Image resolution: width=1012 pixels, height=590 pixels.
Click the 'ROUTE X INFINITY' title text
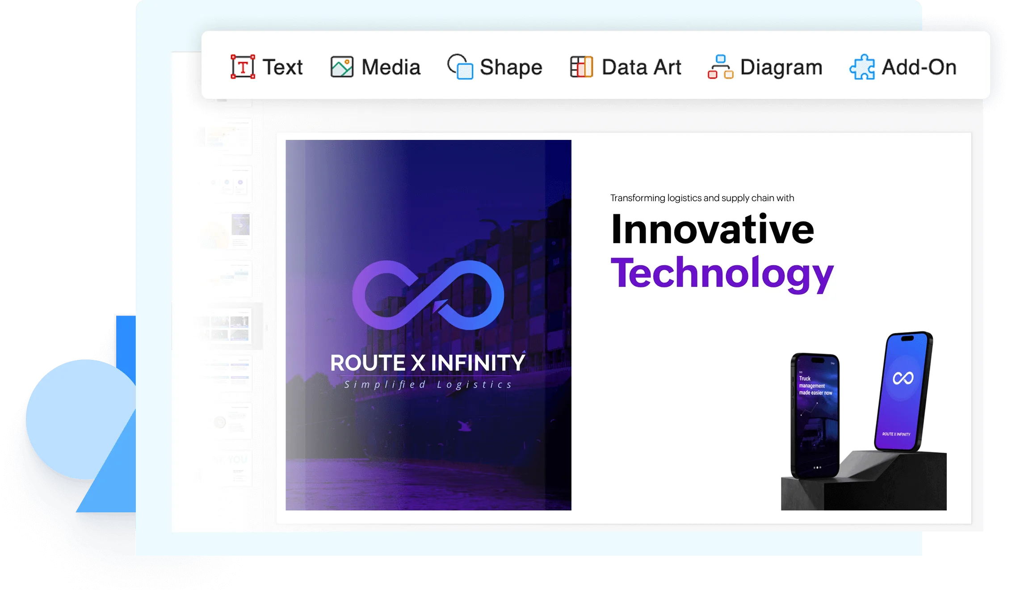click(x=428, y=363)
